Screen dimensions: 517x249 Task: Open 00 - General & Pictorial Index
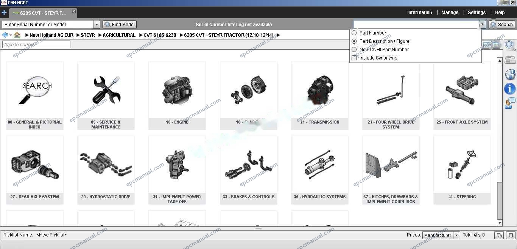(35, 96)
